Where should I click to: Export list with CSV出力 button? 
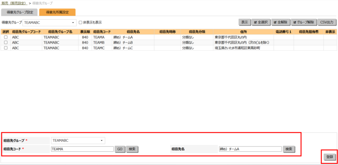[327, 22]
